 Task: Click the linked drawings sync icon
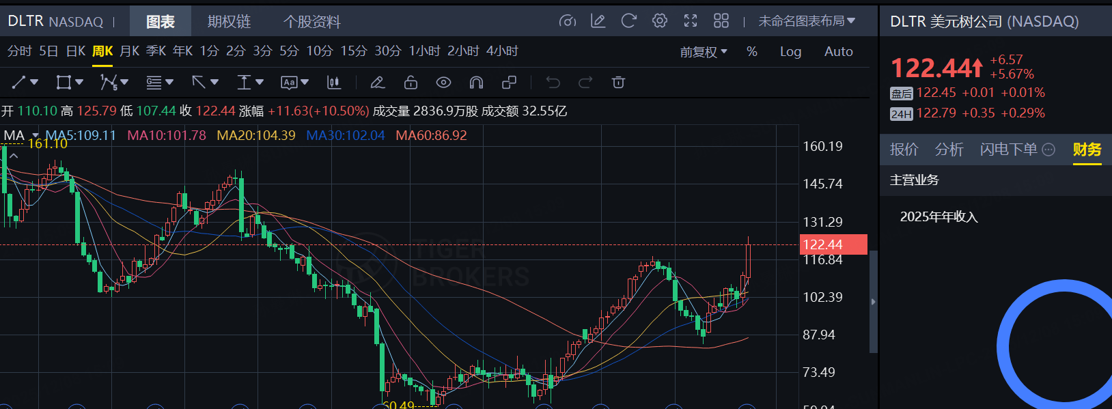tap(509, 83)
